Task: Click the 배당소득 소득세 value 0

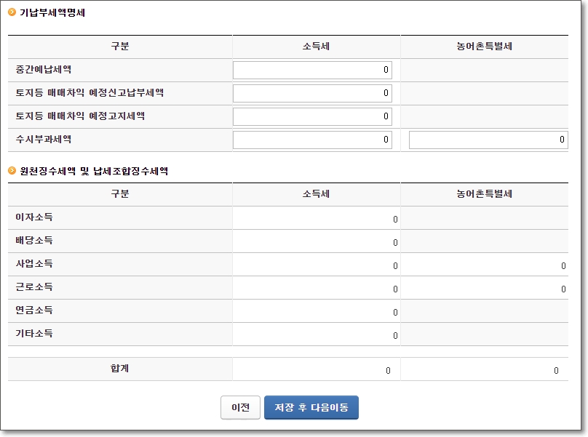Action: tap(395, 242)
